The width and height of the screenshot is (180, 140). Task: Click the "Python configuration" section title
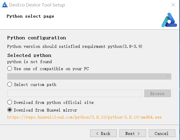pyautogui.click(x=36, y=38)
